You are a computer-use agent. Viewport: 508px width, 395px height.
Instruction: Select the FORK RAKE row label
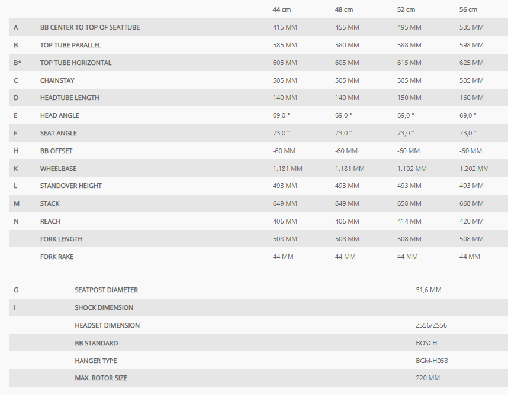click(57, 257)
